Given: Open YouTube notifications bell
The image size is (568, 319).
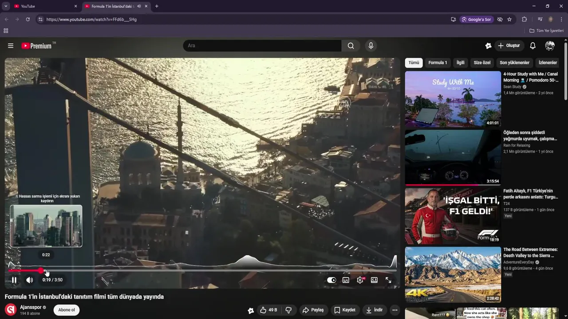Looking at the screenshot, I should point(533,46).
